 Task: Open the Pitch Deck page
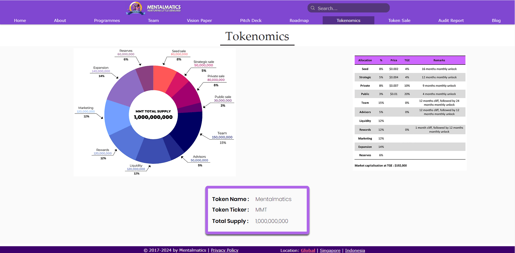(251, 21)
